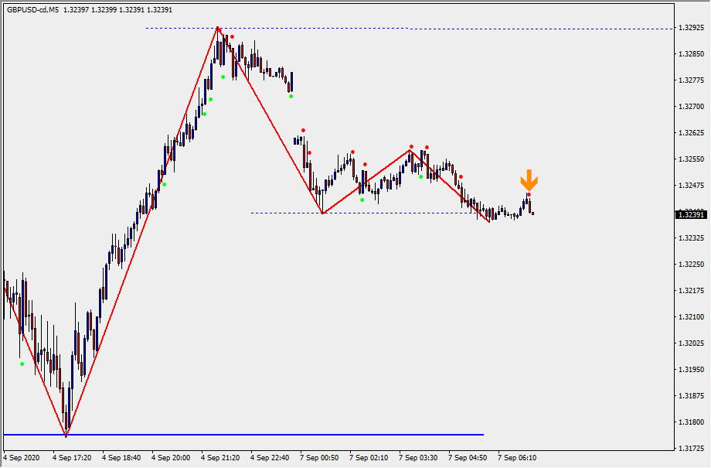The image size is (711, 468).
Task: Click the 4 Sep 17:20 time label
Action: coord(72,457)
